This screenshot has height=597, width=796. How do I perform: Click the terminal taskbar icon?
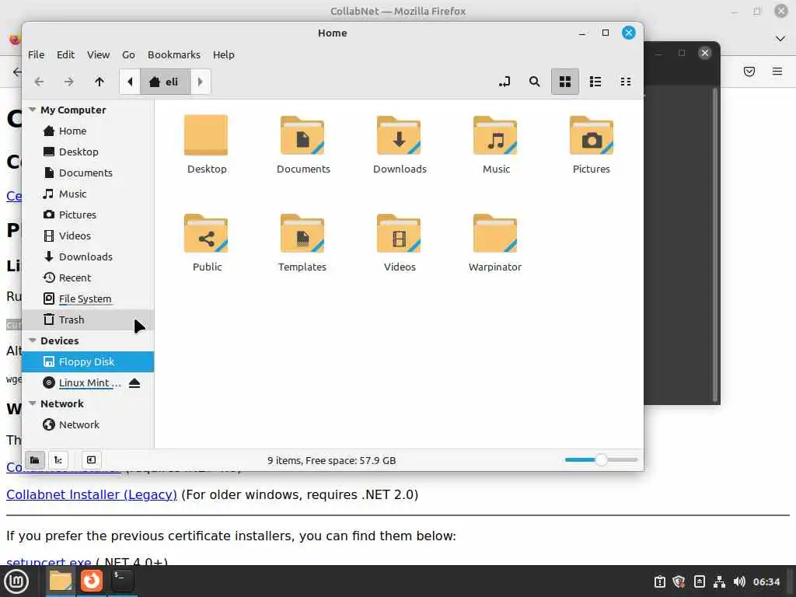click(122, 581)
